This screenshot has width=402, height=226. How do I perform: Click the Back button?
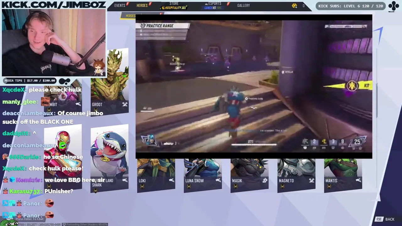[390, 219]
